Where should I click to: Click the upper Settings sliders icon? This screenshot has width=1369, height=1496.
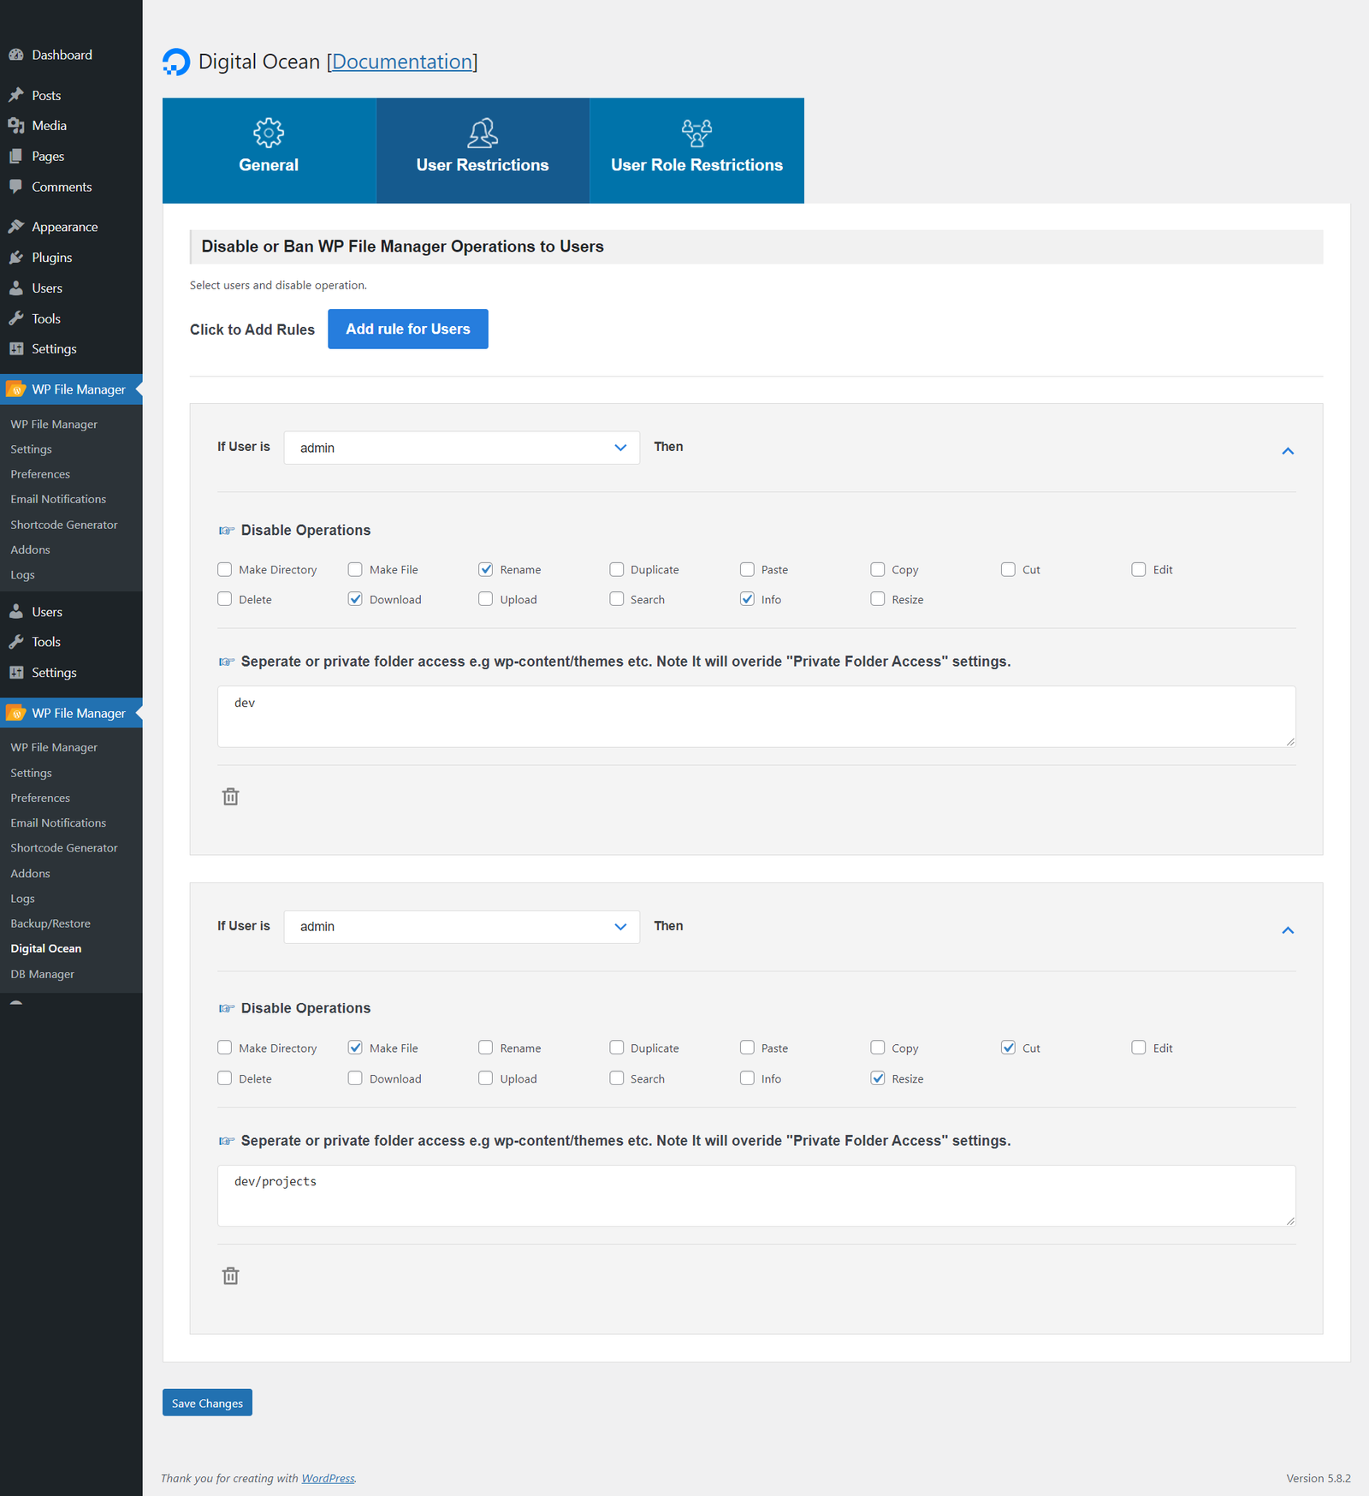[x=16, y=349]
